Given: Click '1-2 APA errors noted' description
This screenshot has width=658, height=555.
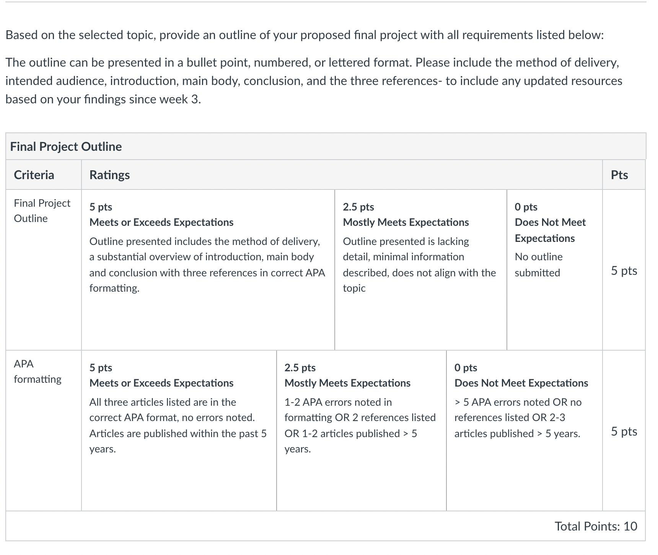Looking at the screenshot, I should 360,425.
